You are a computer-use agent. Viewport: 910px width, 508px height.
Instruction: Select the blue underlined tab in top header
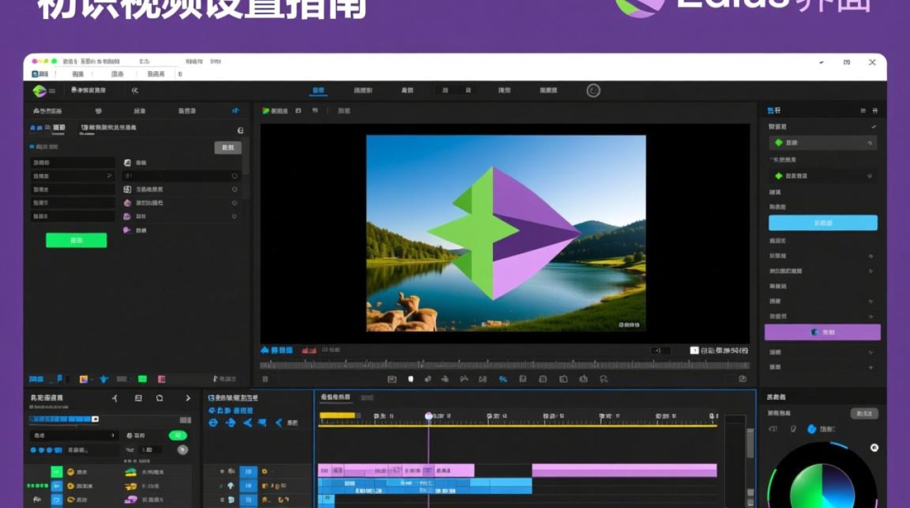318,91
